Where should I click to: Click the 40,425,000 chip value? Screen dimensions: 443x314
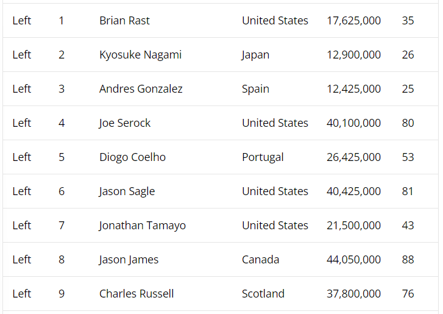353,191
